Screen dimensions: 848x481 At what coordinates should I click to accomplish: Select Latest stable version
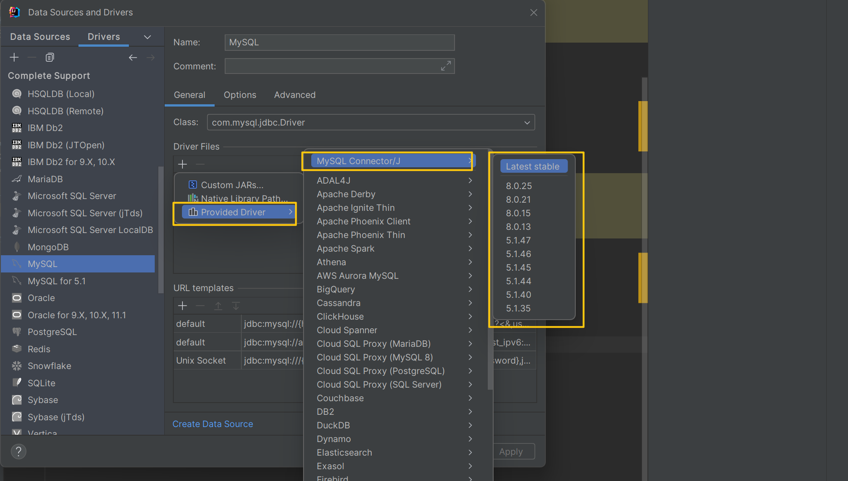point(534,166)
